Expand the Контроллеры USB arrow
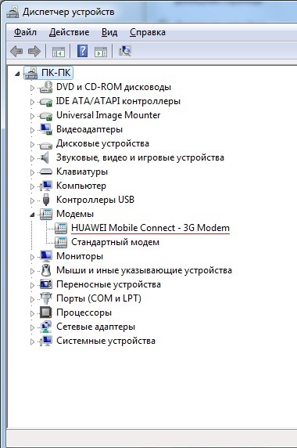This screenshot has height=448, width=297. tap(32, 201)
